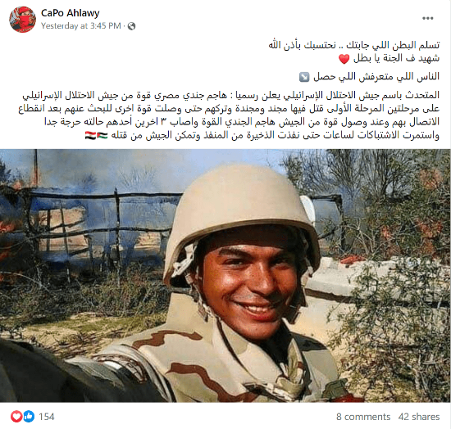The image size is (451, 429).
Task: Click the line شهيد ف الجنة يا بطل
Action: coord(396,58)
